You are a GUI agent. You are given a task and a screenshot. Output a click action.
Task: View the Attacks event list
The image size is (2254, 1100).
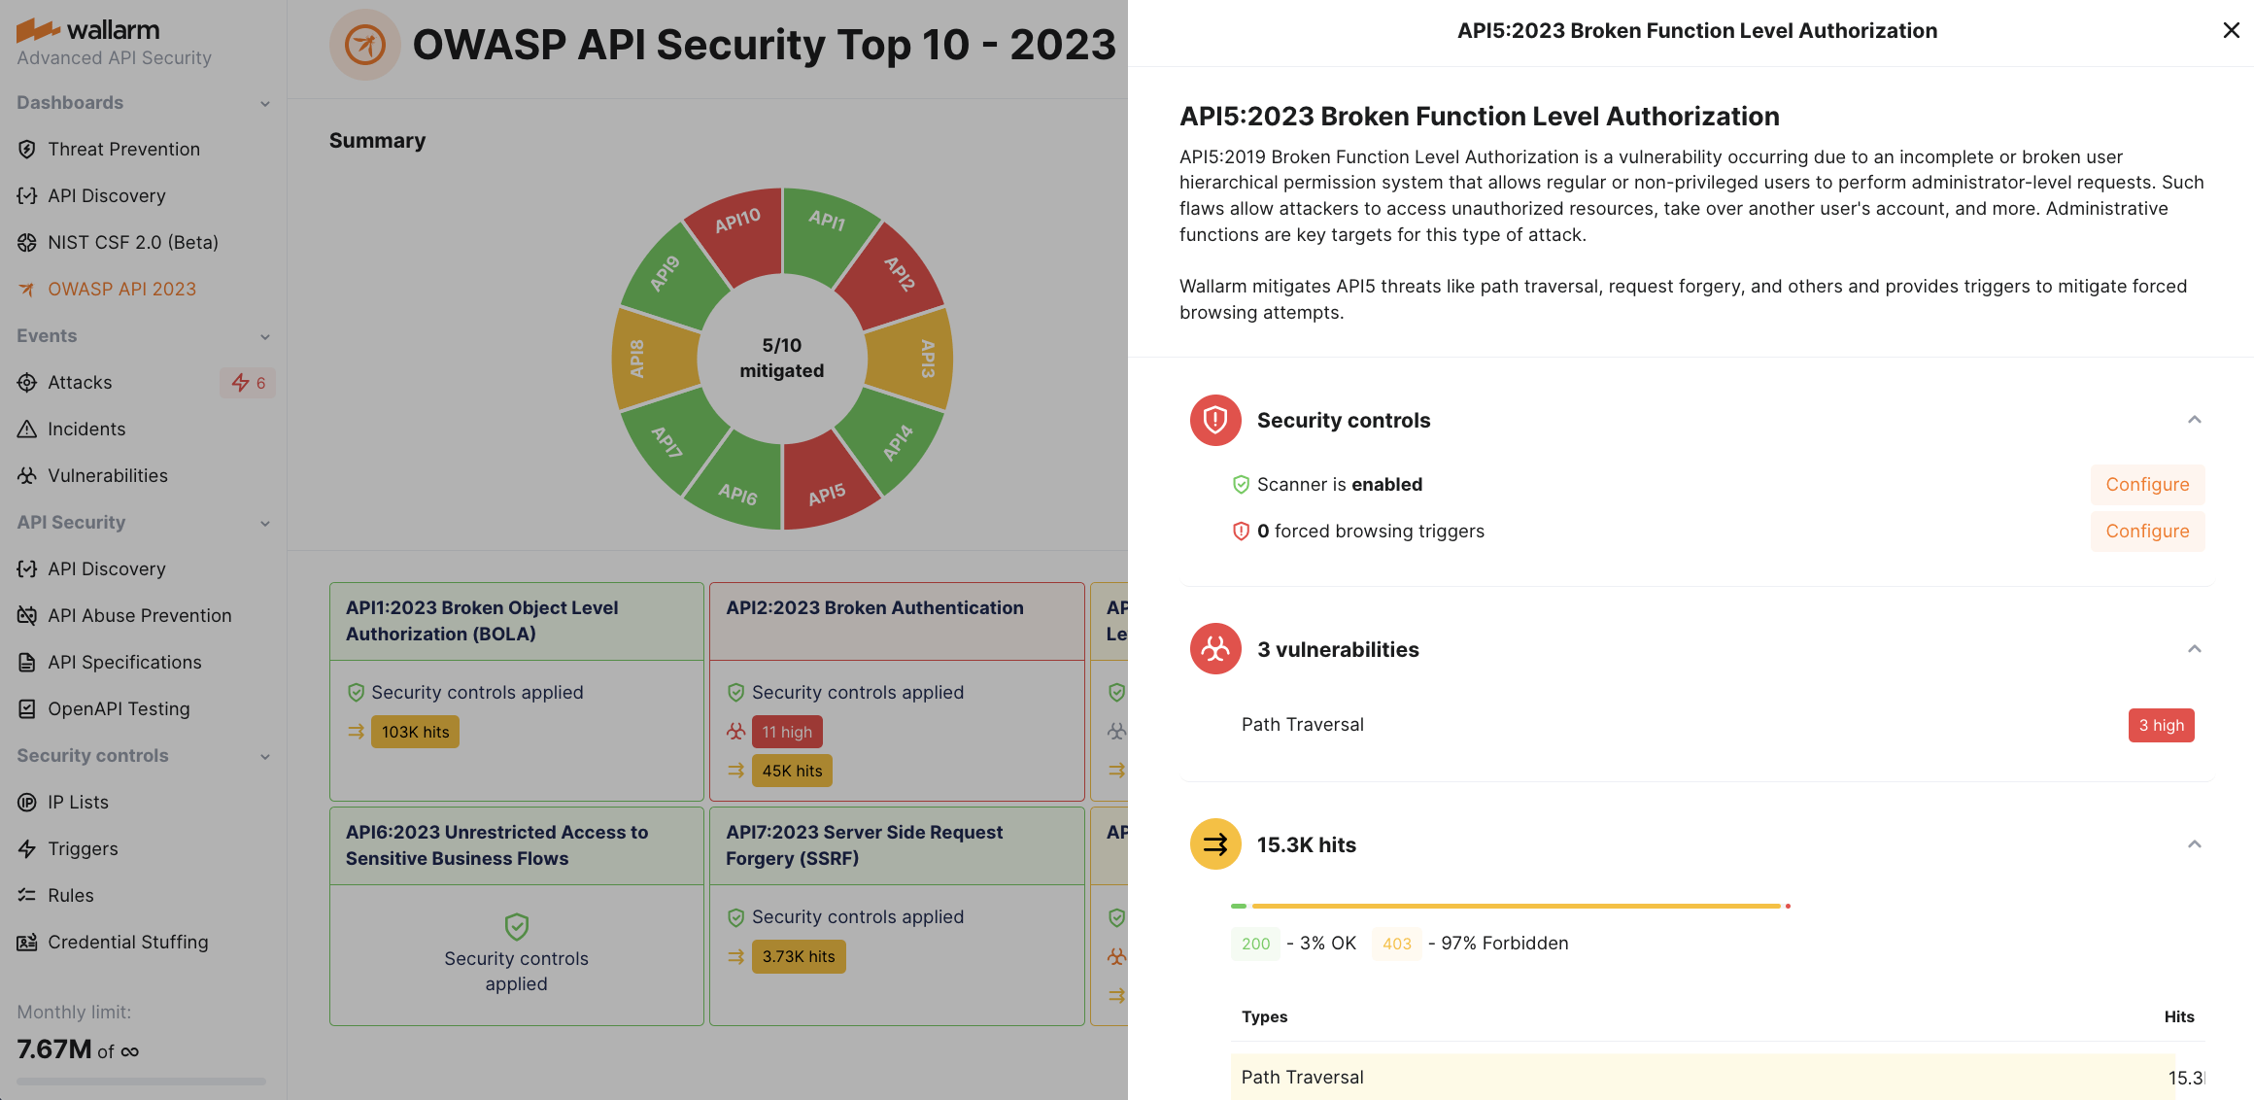pyautogui.click(x=80, y=382)
